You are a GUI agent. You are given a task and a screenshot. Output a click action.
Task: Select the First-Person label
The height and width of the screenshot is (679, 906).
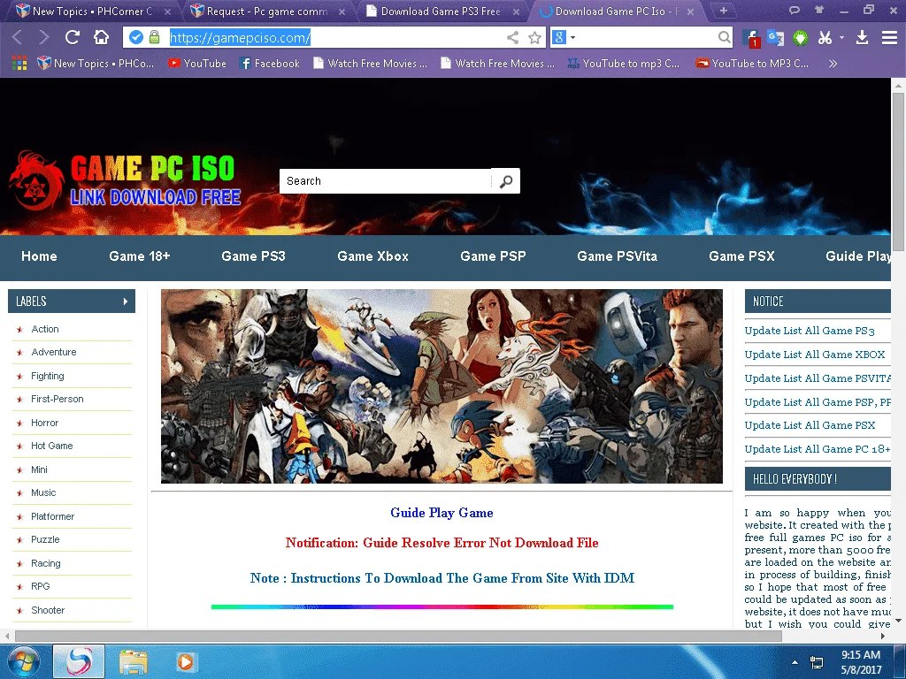58,399
